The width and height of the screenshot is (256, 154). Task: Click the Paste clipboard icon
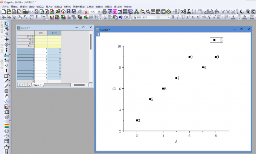coord(116,17)
